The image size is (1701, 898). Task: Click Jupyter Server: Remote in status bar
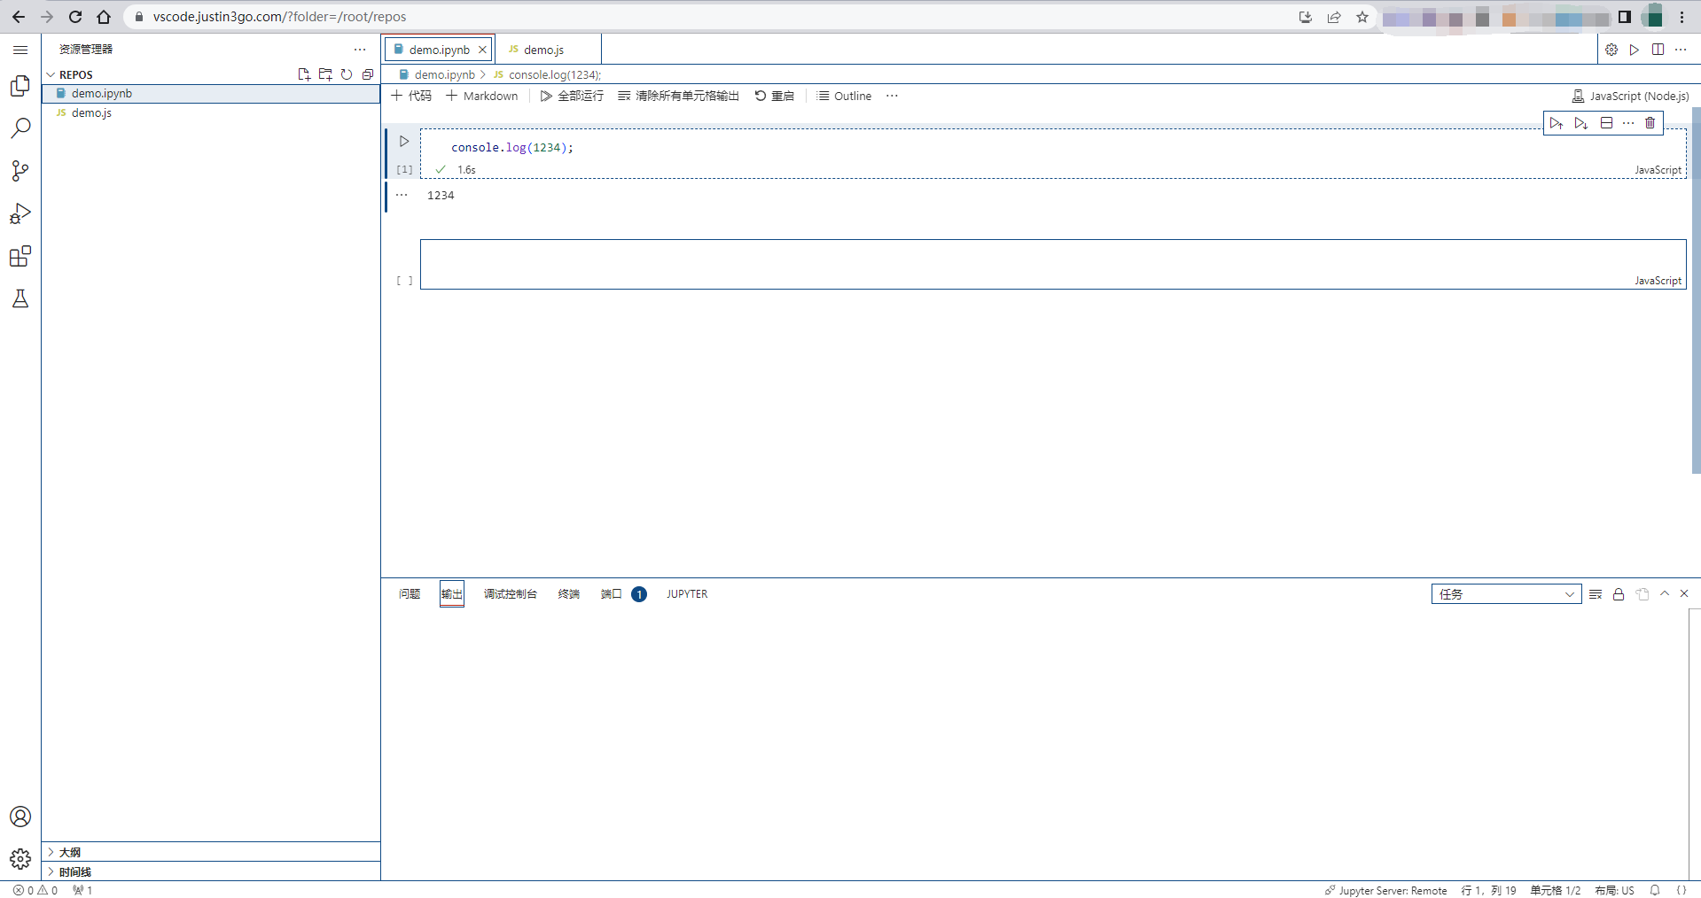[x=1385, y=890]
